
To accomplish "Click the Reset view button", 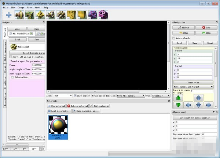I will [x=192, y=82].
